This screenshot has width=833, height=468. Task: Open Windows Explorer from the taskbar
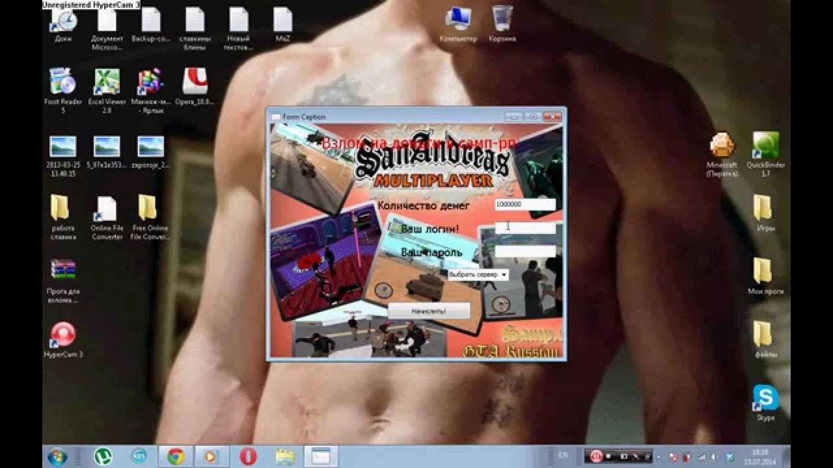point(284,456)
